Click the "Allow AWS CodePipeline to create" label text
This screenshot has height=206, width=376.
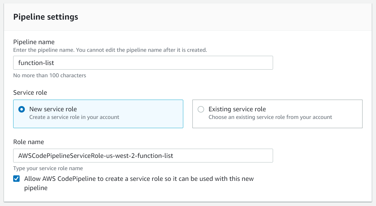click(139, 179)
